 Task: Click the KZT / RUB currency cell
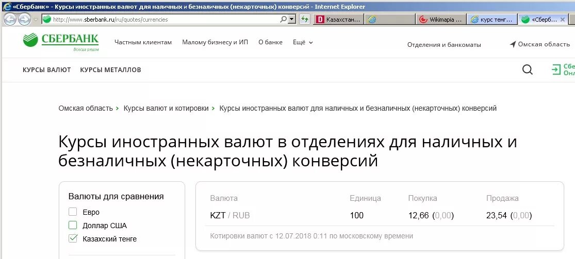pyautogui.click(x=230, y=215)
